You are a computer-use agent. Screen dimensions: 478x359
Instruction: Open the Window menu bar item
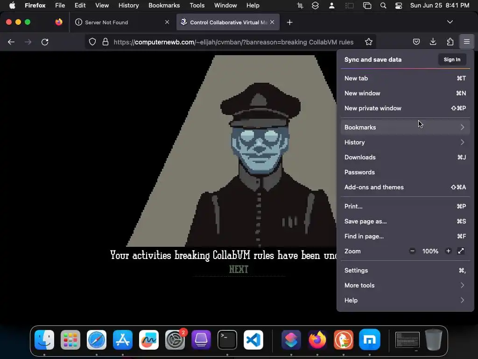point(225,6)
